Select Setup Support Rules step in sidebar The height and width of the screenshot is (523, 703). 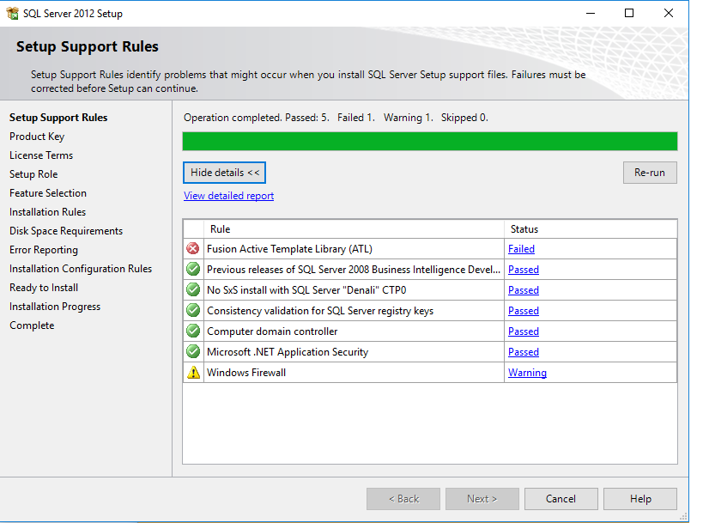coord(58,118)
